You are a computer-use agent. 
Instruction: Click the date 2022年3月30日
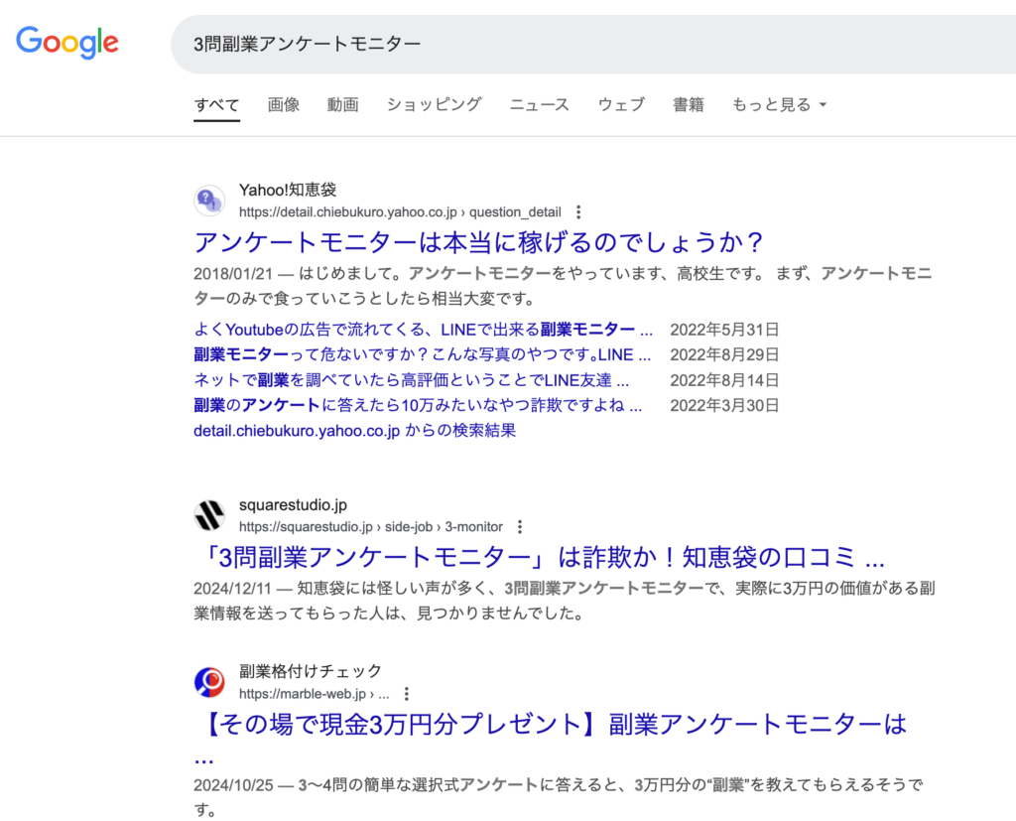(724, 405)
